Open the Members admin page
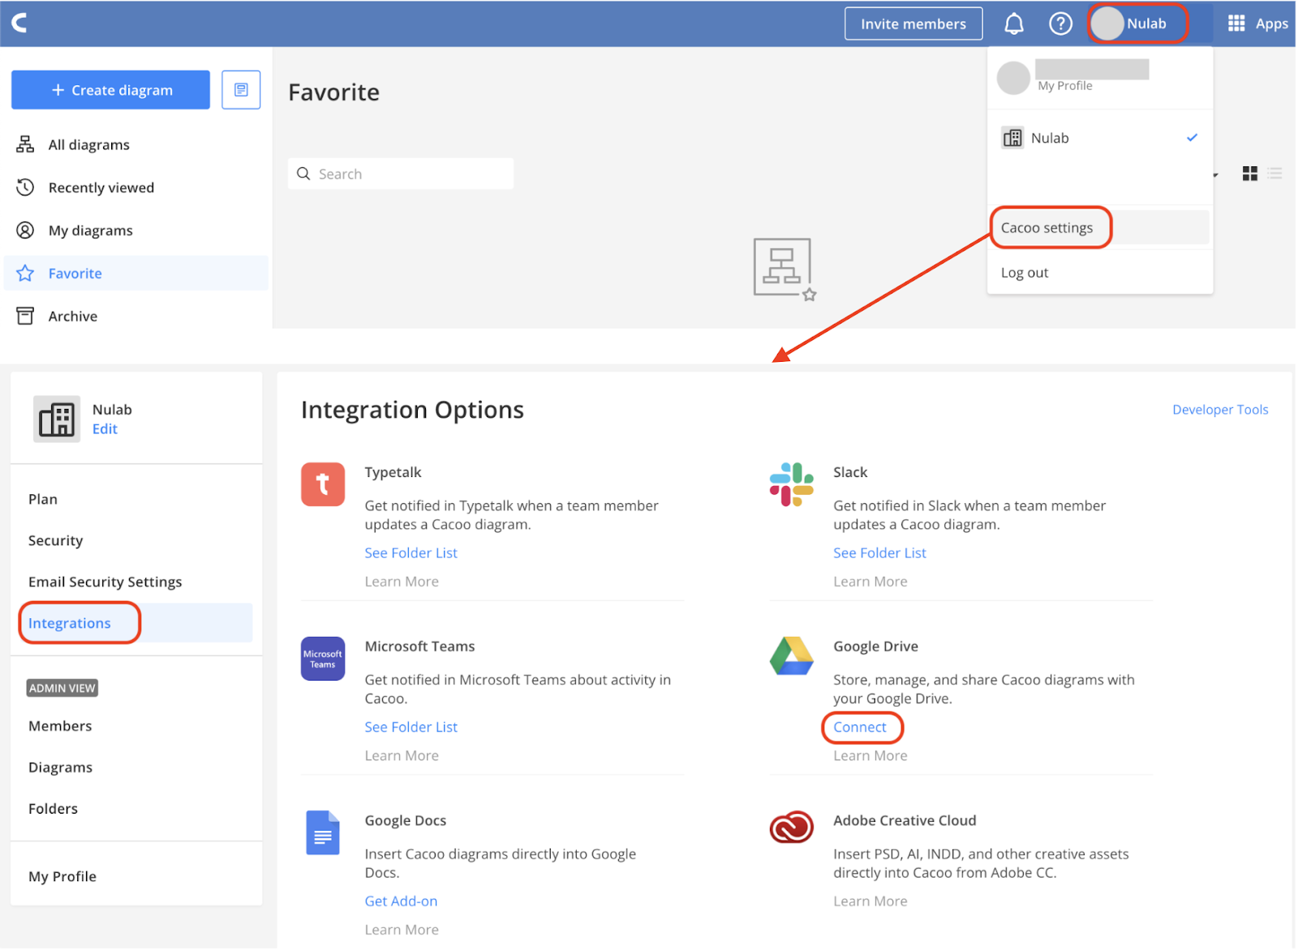This screenshot has width=1298, height=950. coord(60,726)
